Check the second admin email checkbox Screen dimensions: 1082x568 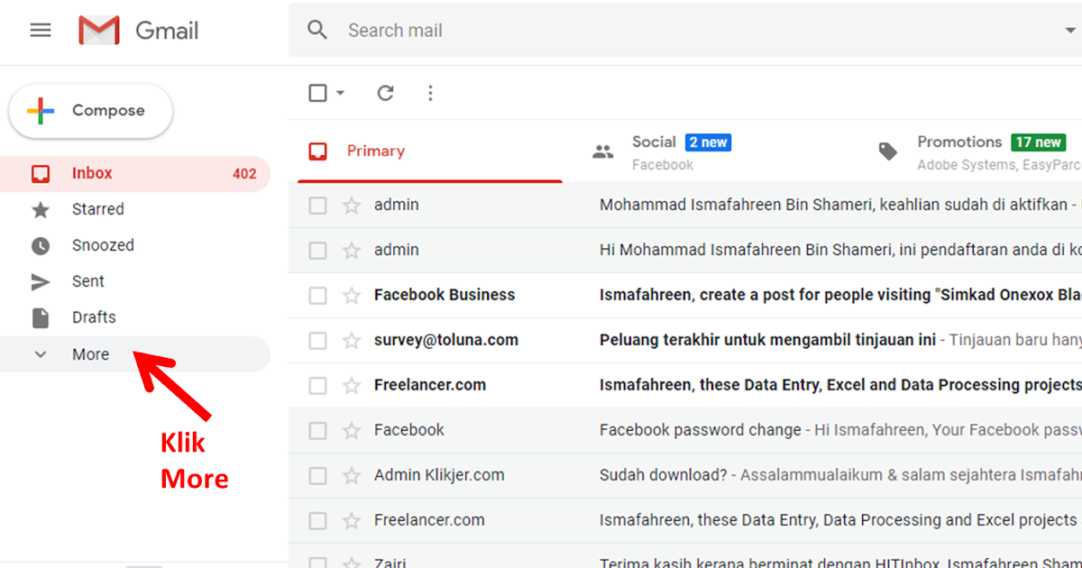(x=317, y=251)
